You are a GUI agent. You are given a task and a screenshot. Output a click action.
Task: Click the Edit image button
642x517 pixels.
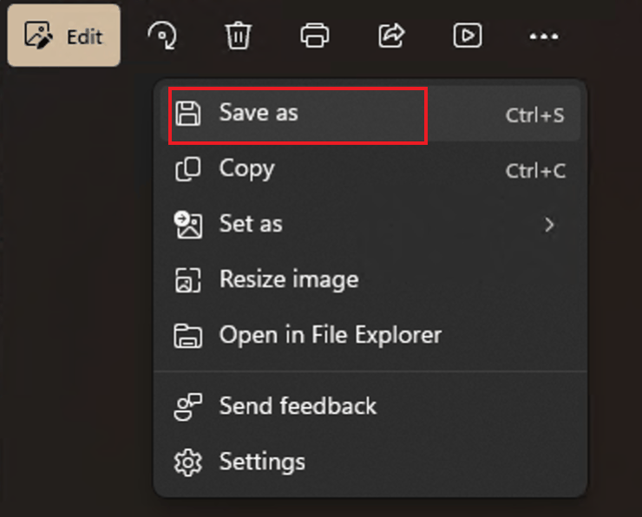pyautogui.click(x=63, y=36)
